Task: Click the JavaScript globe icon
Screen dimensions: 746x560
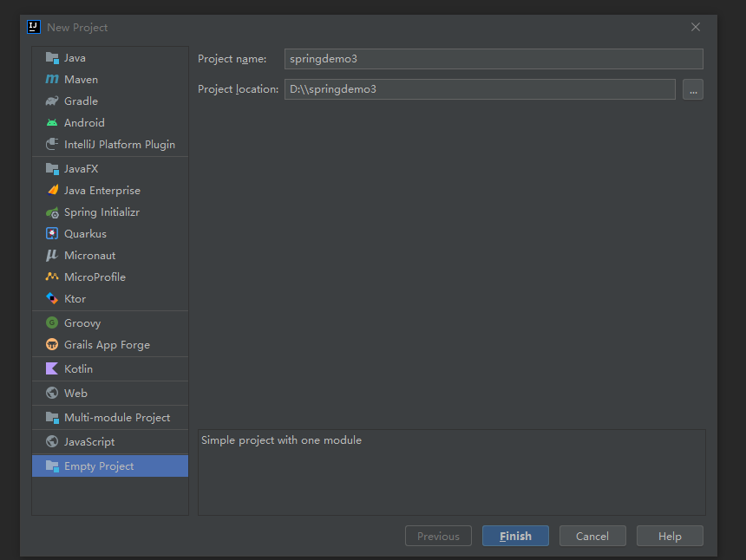Action: point(52,441)
